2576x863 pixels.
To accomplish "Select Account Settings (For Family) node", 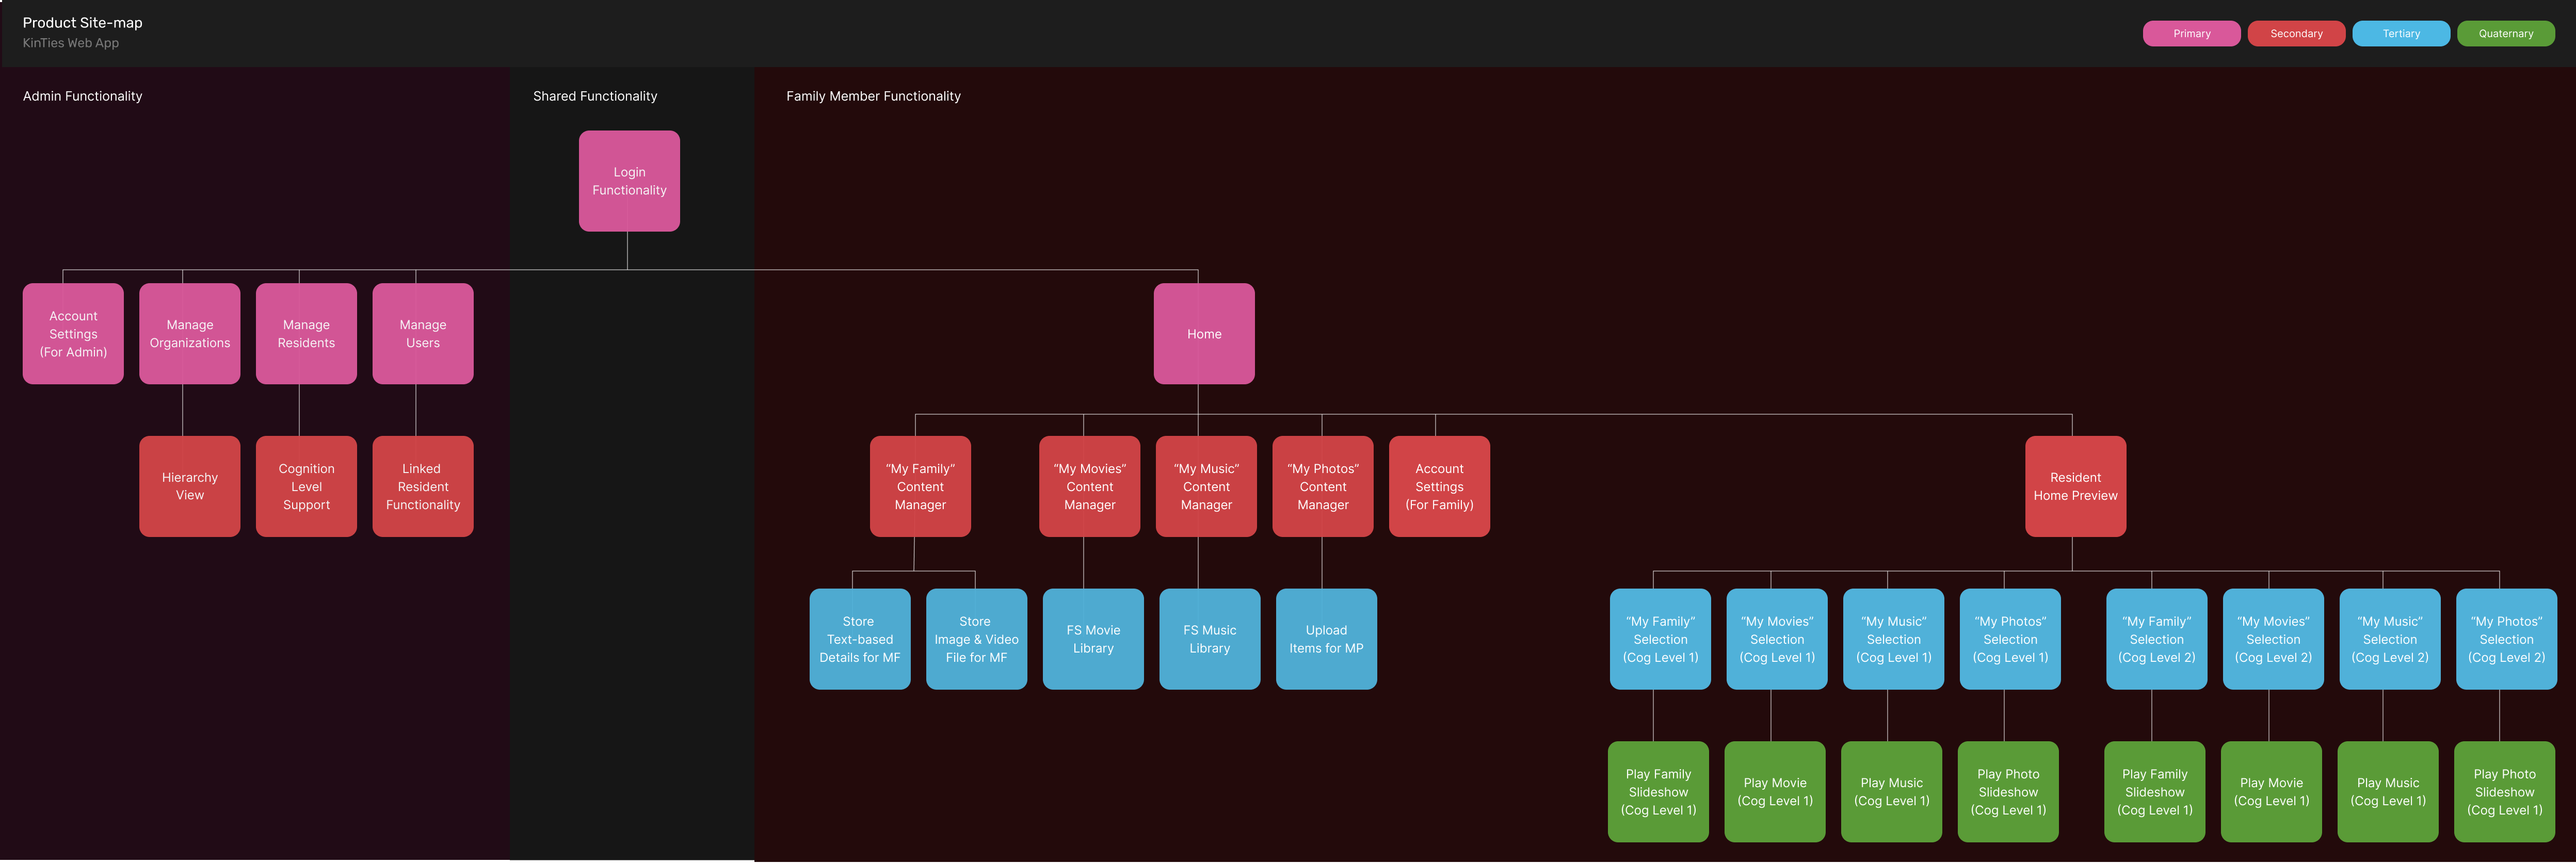I will coord(1439,486).
